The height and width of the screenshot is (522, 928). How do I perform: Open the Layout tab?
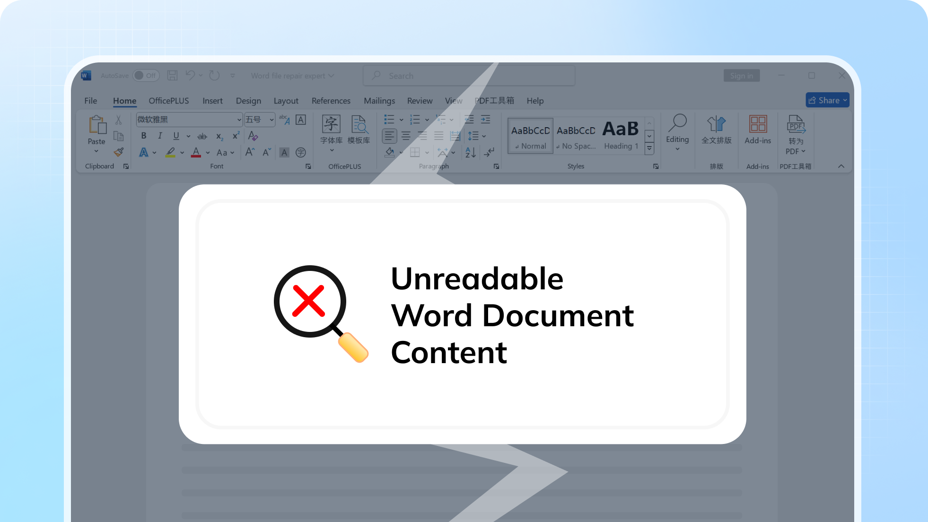point(286,101)
